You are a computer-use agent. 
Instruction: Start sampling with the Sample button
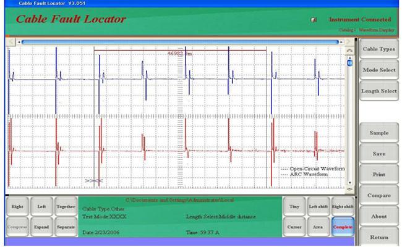coord(378,133)
